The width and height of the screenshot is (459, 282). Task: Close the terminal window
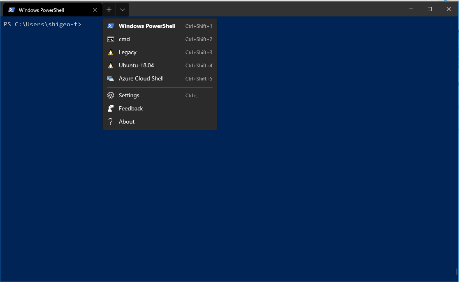coord(448,9)
